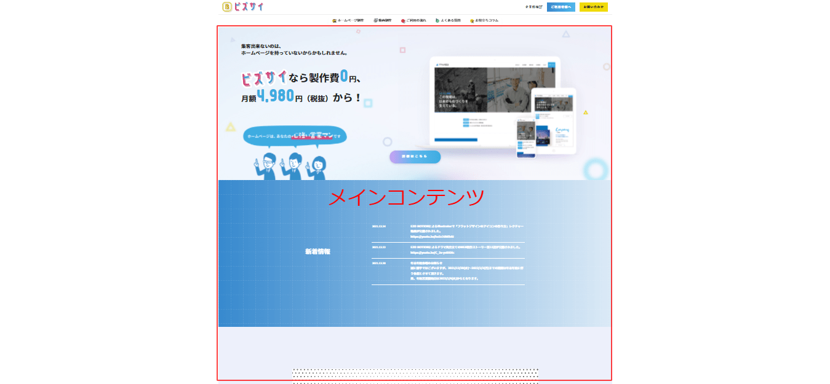830x384 pixels.
Task: Open the youtu.be link under the 2021.12.24 news
Action: 433,237
